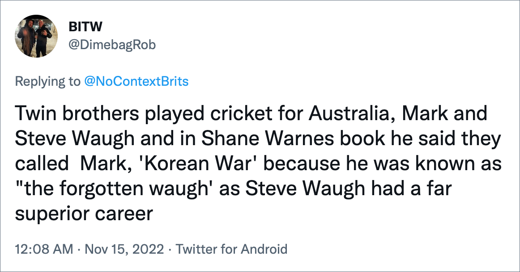Open the @DimebagRob handle profile
520x272 pixels.
click(112, 45)
